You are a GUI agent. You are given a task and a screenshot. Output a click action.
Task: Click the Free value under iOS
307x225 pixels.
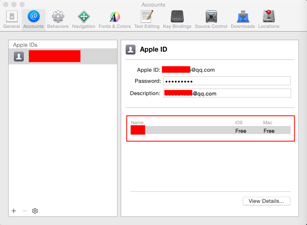click(241, 131)
